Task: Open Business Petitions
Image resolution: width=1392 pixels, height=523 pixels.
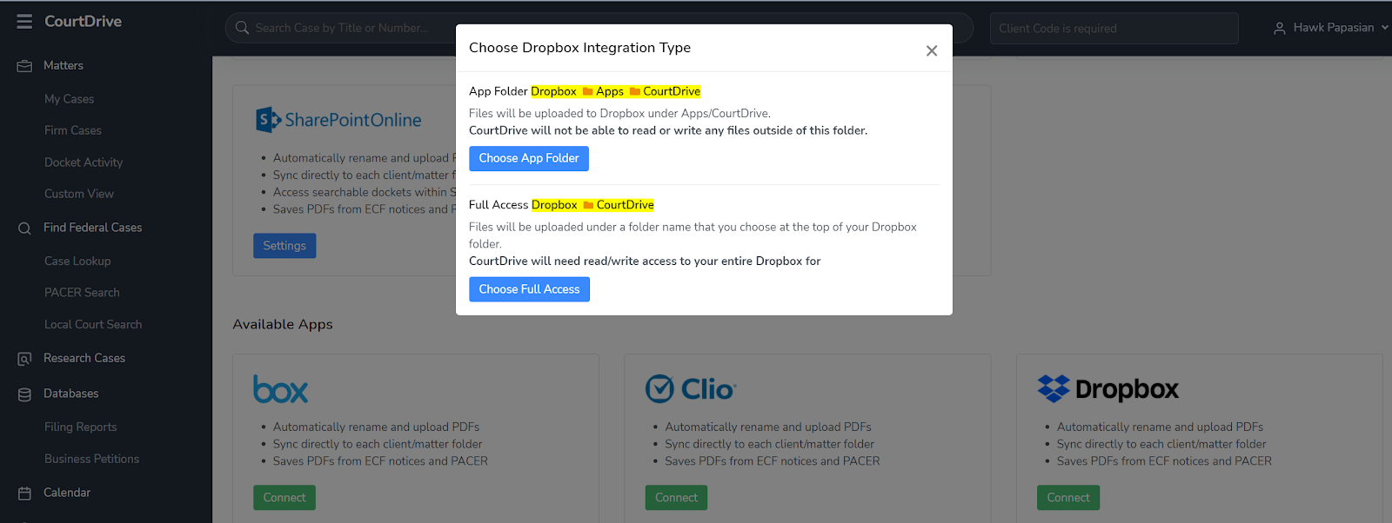Action: click(91, 459)
